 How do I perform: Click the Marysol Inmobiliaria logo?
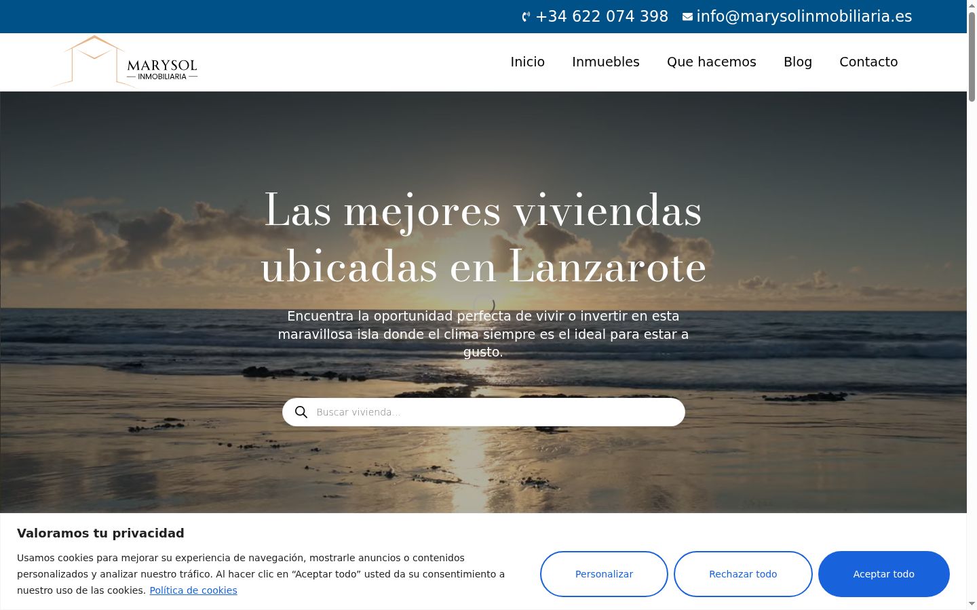126,61
